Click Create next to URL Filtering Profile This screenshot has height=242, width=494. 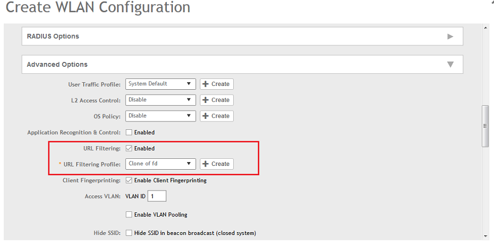[216, 164]
